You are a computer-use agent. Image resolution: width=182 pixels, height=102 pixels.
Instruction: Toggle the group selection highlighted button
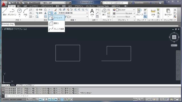(145, 17)
